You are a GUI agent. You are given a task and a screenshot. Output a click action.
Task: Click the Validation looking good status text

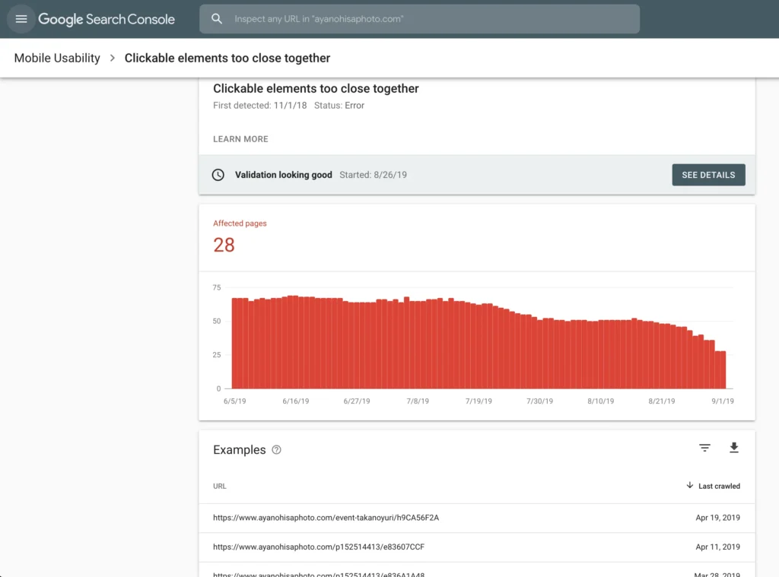pos(283,175)
